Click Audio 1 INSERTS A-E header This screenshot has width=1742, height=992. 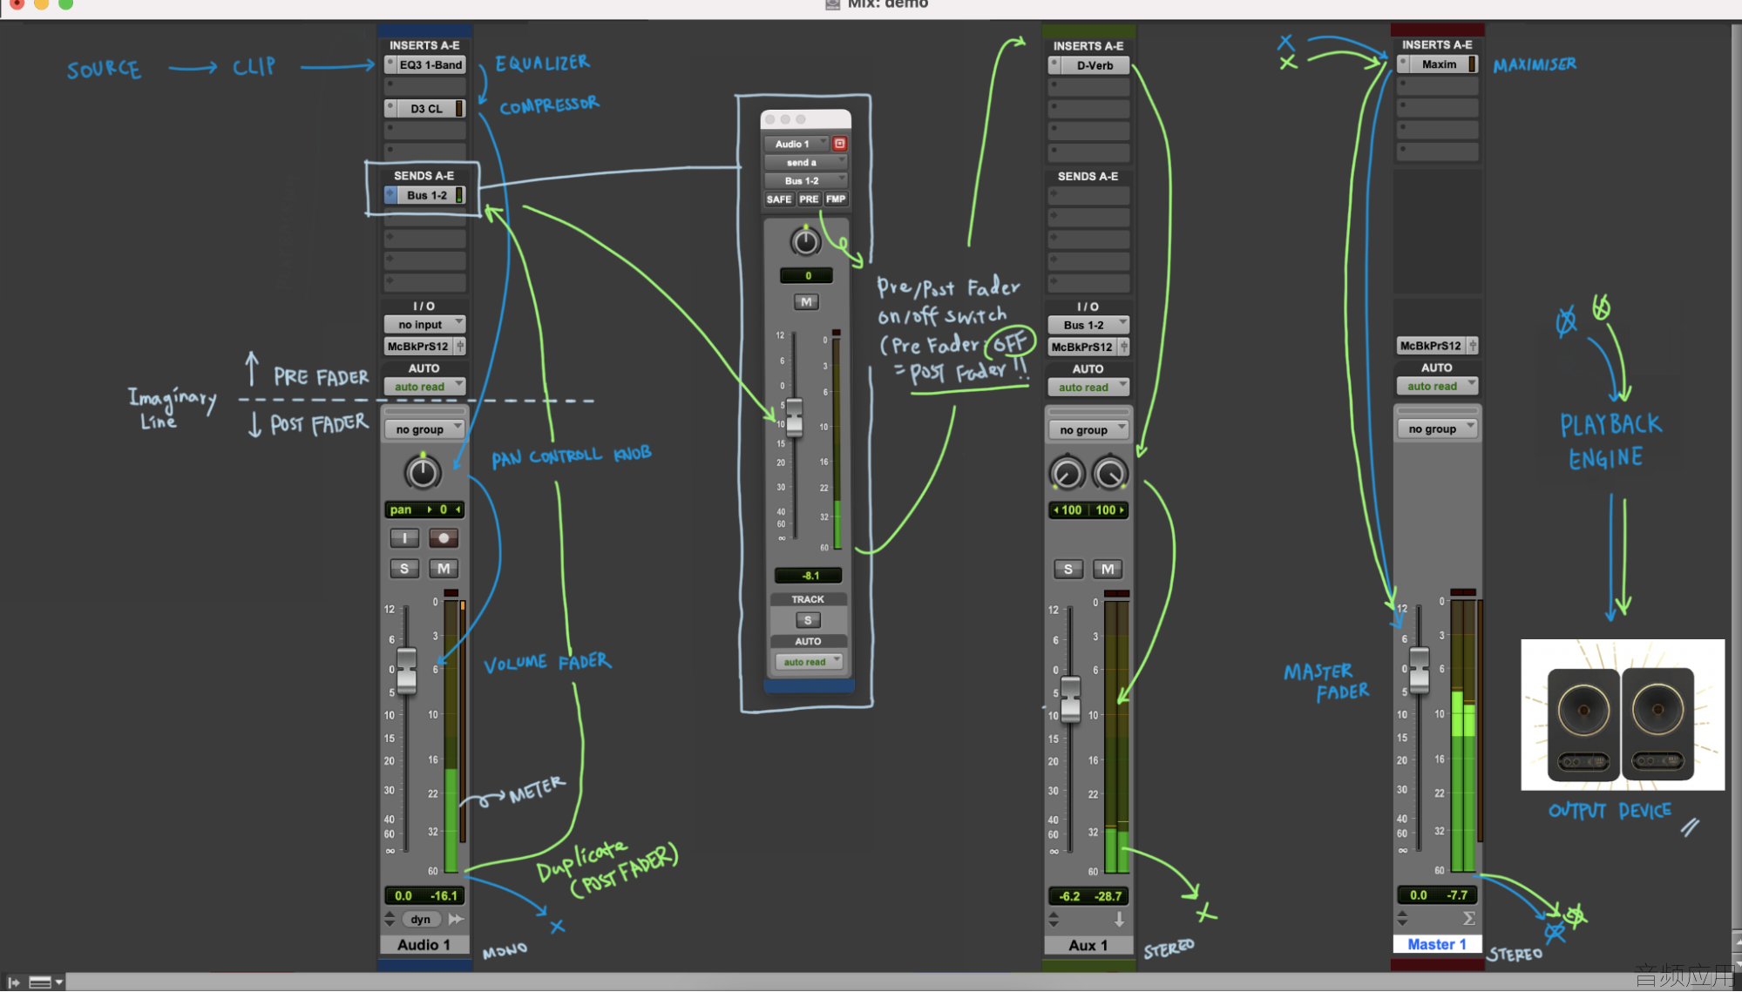(424, 45)
